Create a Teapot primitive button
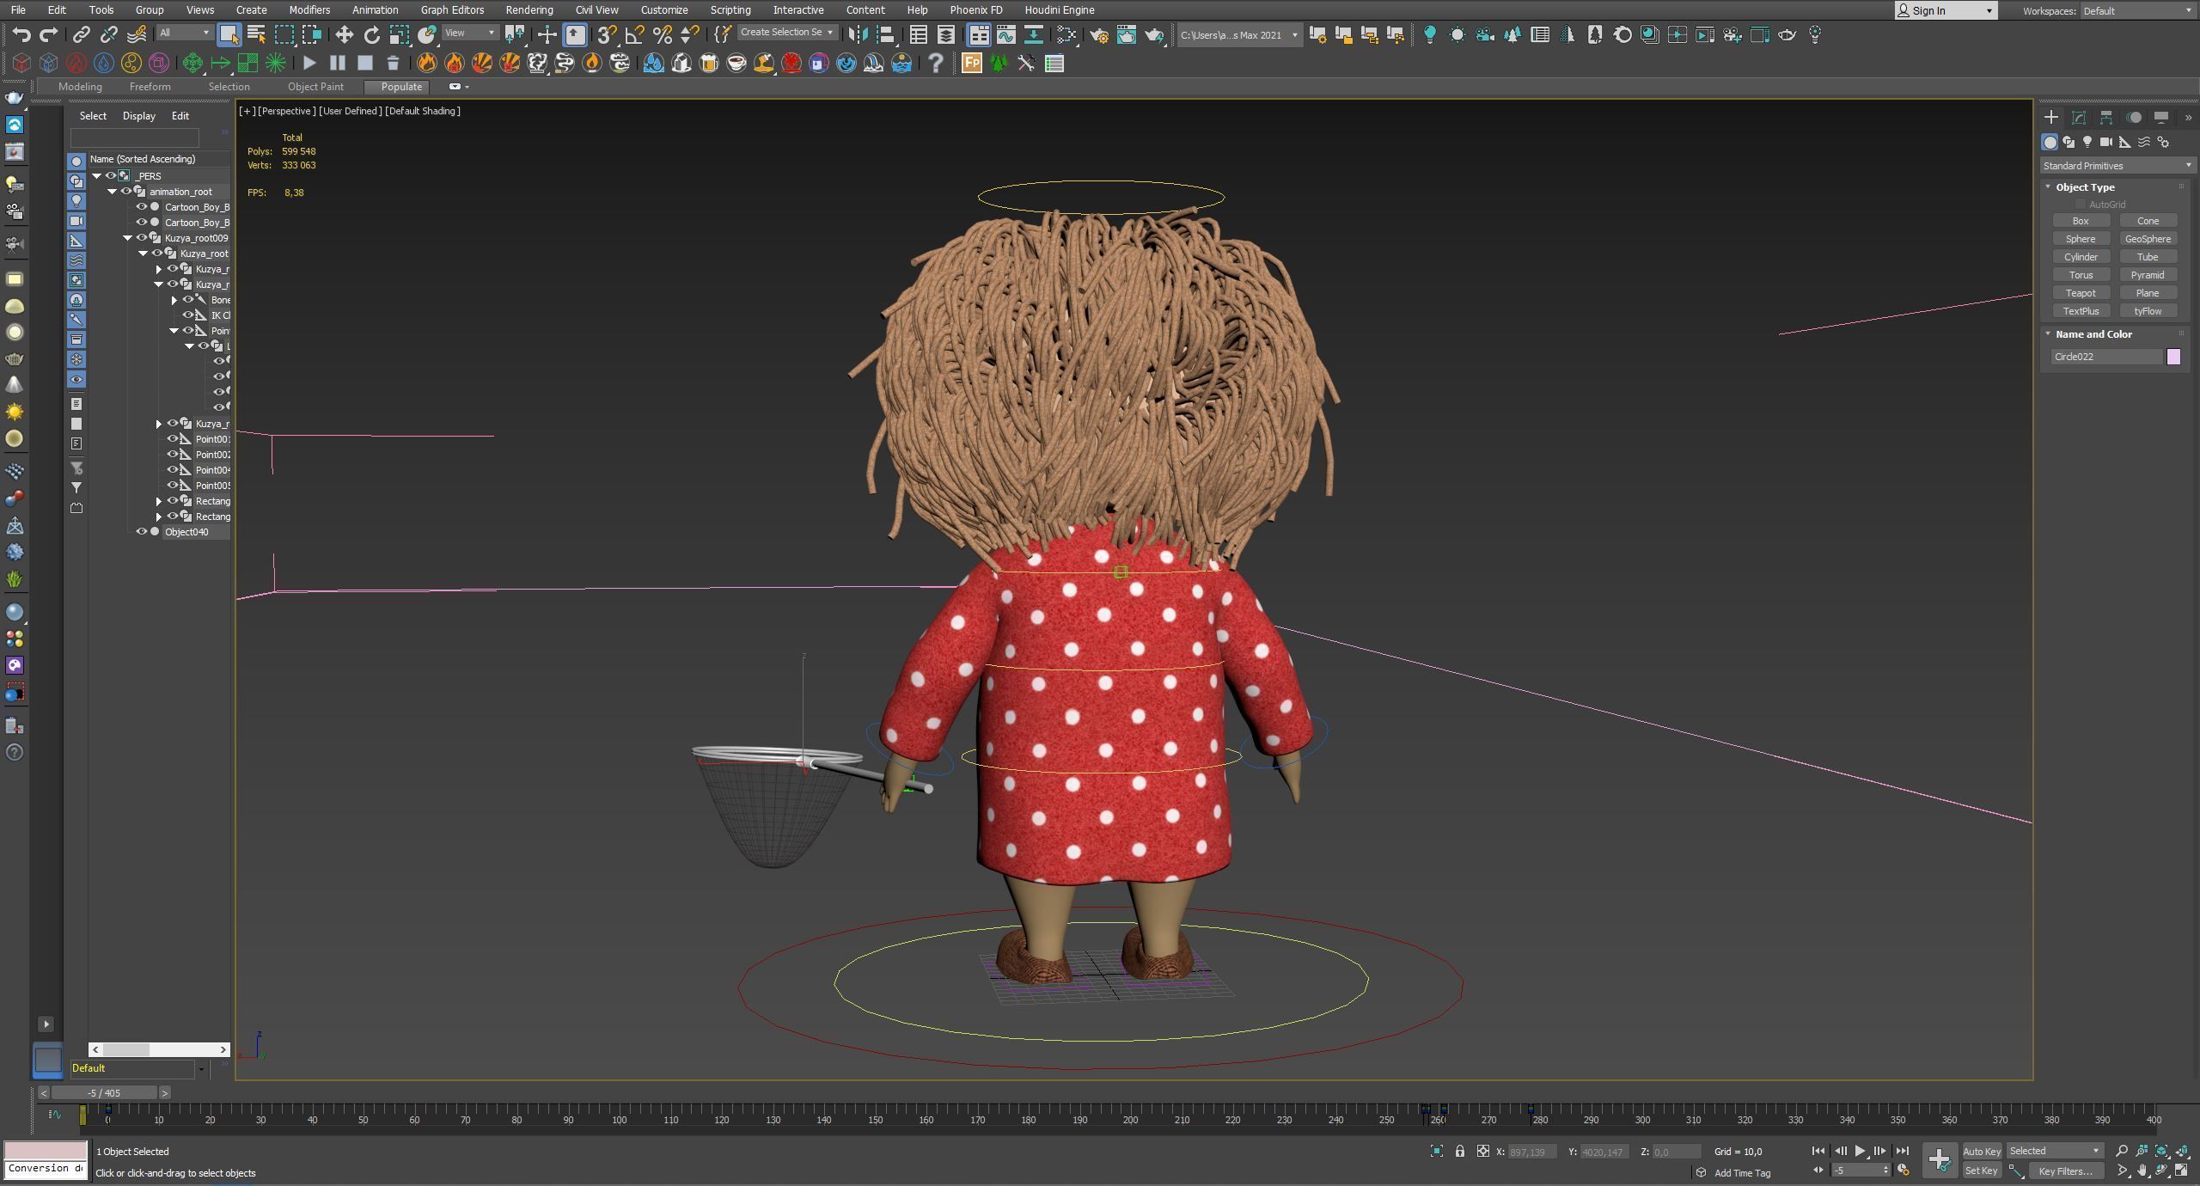 2081,293
